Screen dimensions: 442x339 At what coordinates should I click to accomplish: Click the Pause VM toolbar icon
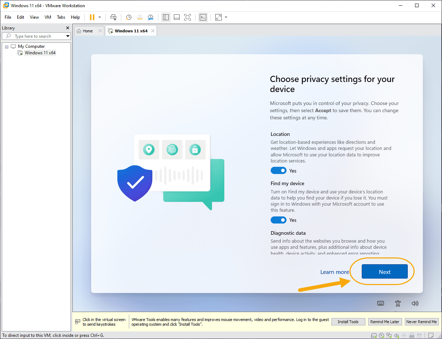pos(92,17)
